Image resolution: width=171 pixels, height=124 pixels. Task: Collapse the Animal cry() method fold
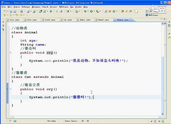[10, 53]
